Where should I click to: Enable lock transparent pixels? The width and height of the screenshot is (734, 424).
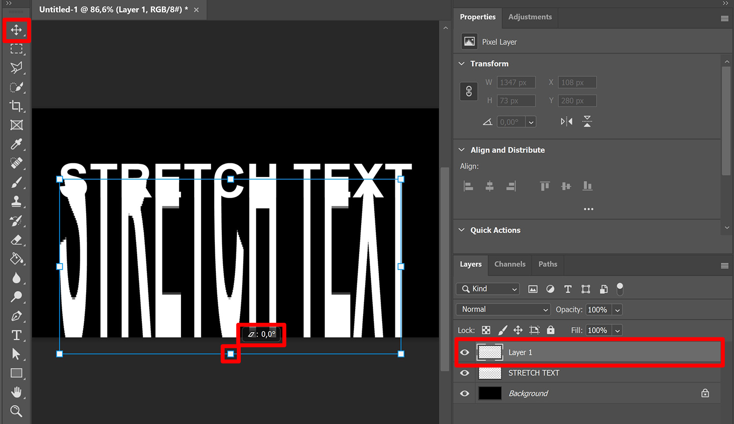coord(485,330)
